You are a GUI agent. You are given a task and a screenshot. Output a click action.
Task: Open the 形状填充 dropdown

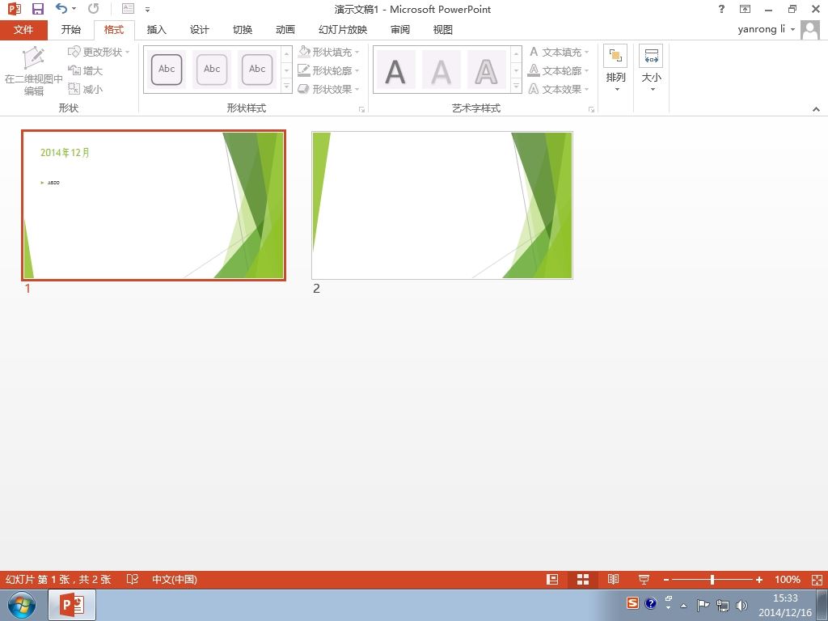click(x=328, y=53)
